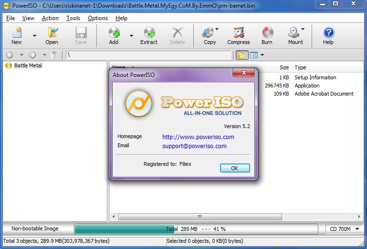Click the Battle Metal disc icon
367x249 pixels.
click(x=9, y=65)
